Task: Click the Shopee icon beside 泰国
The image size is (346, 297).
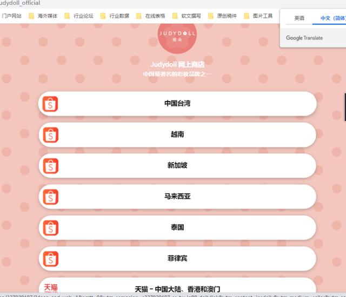Action: (x=50, y=228)
